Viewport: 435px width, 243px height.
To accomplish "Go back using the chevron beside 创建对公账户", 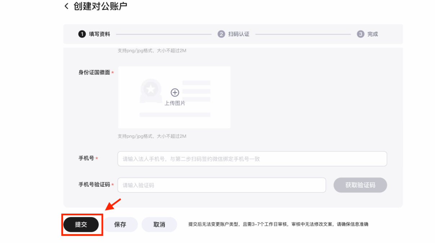I will coord(66,6).
